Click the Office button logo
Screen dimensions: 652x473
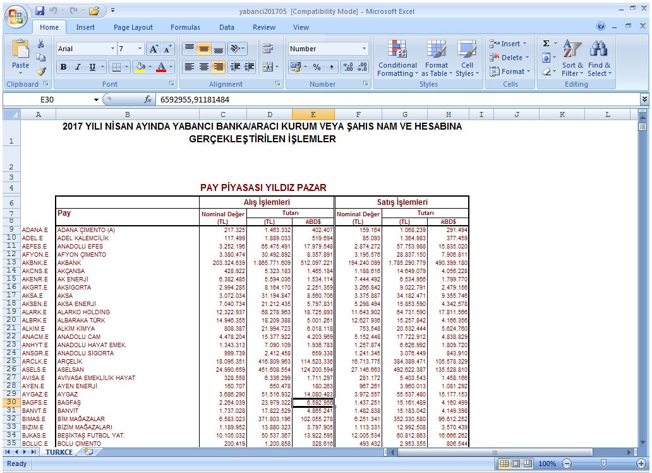[16, 18]
